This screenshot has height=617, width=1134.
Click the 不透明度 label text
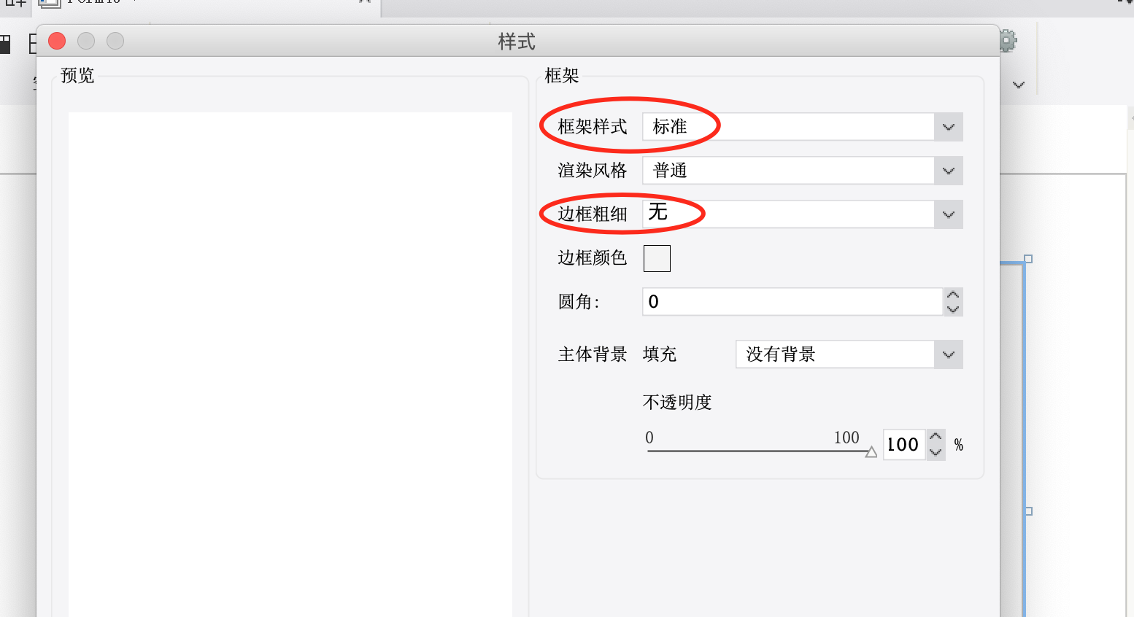[x=677, y=403]
